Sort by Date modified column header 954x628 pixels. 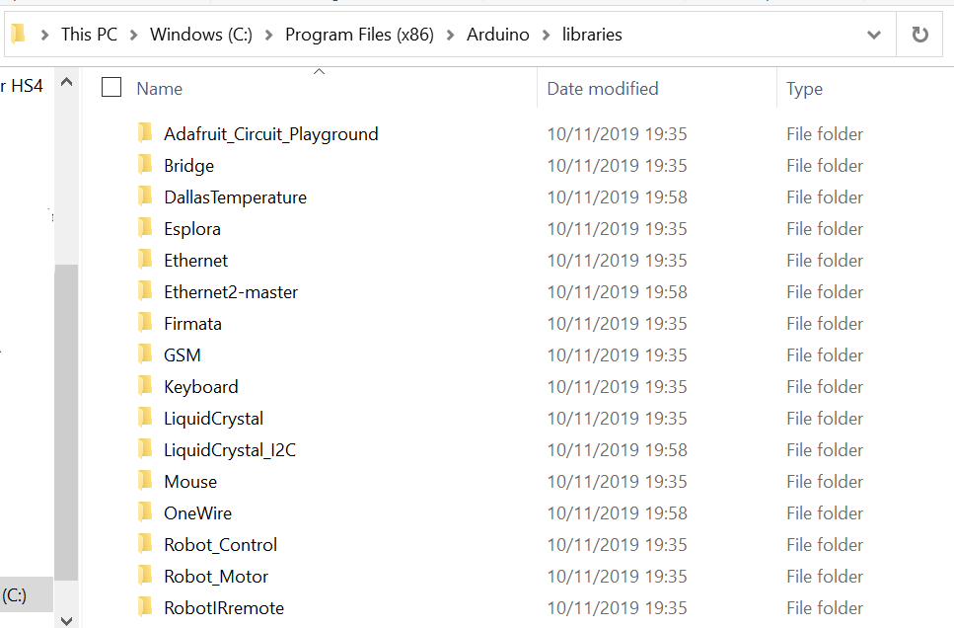tap(602, 89)
